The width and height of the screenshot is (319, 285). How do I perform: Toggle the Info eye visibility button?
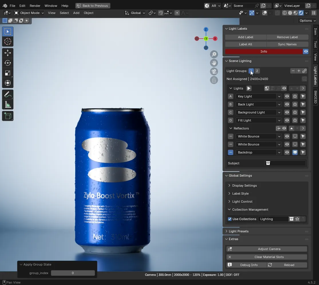click(x=306, y=51)
